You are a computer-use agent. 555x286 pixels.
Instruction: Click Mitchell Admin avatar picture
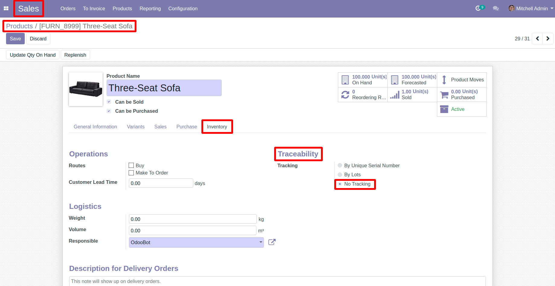(512, 8)
